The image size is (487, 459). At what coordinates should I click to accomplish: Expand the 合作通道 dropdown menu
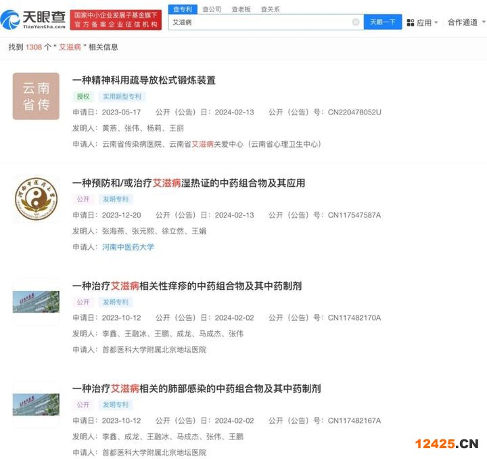click(x=465, y=22)
